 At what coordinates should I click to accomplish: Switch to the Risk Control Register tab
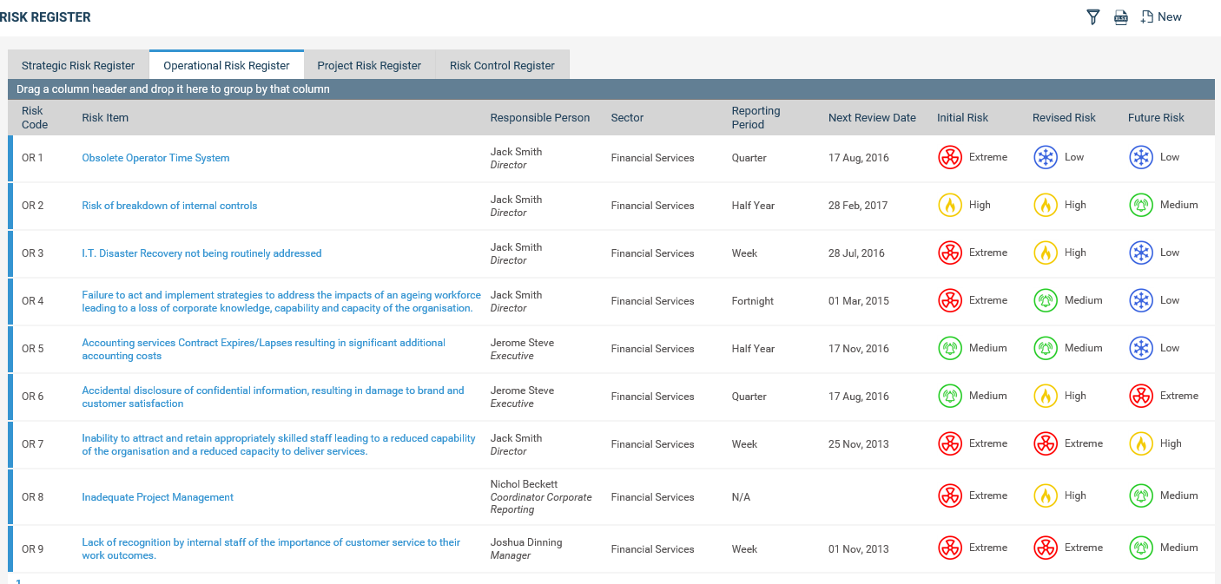(x=502, y=65)
